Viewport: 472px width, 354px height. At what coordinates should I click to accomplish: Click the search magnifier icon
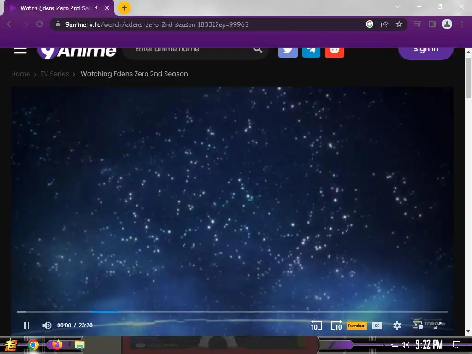[258, 49]
